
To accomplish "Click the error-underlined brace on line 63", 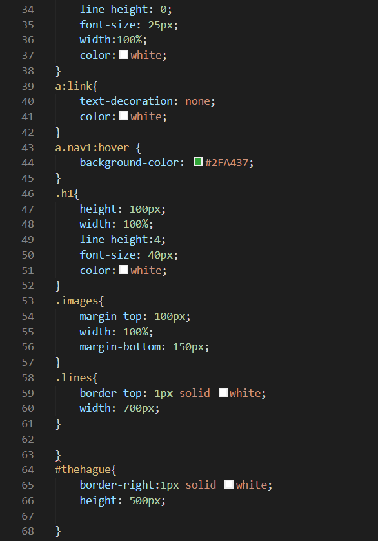I will (58, 456).
